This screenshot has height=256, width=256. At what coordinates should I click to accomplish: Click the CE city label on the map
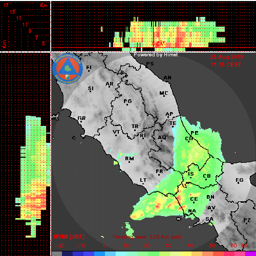(194, 199)
